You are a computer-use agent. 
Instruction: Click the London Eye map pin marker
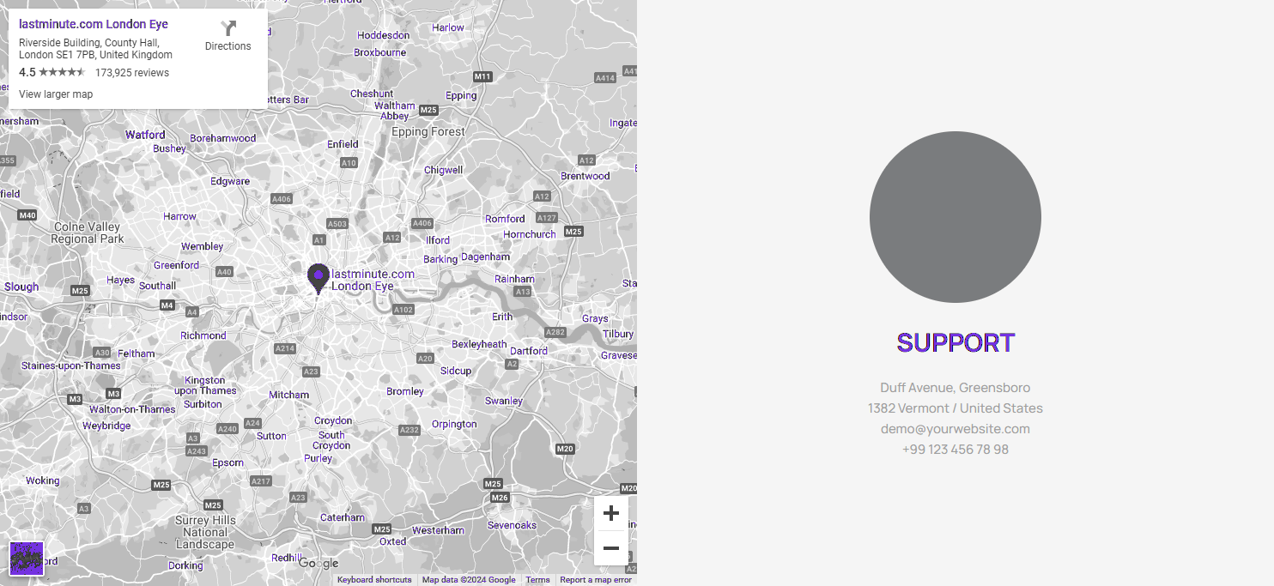tap(318, 277)
